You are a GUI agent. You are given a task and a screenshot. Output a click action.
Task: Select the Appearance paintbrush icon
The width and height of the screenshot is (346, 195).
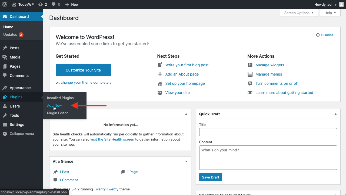pyautogui.click(x=5, y=88)
